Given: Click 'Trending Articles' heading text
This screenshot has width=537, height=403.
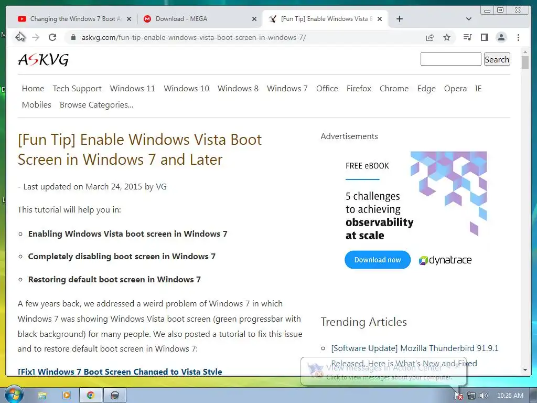Looking at the screenshot, I should [364, 322].
